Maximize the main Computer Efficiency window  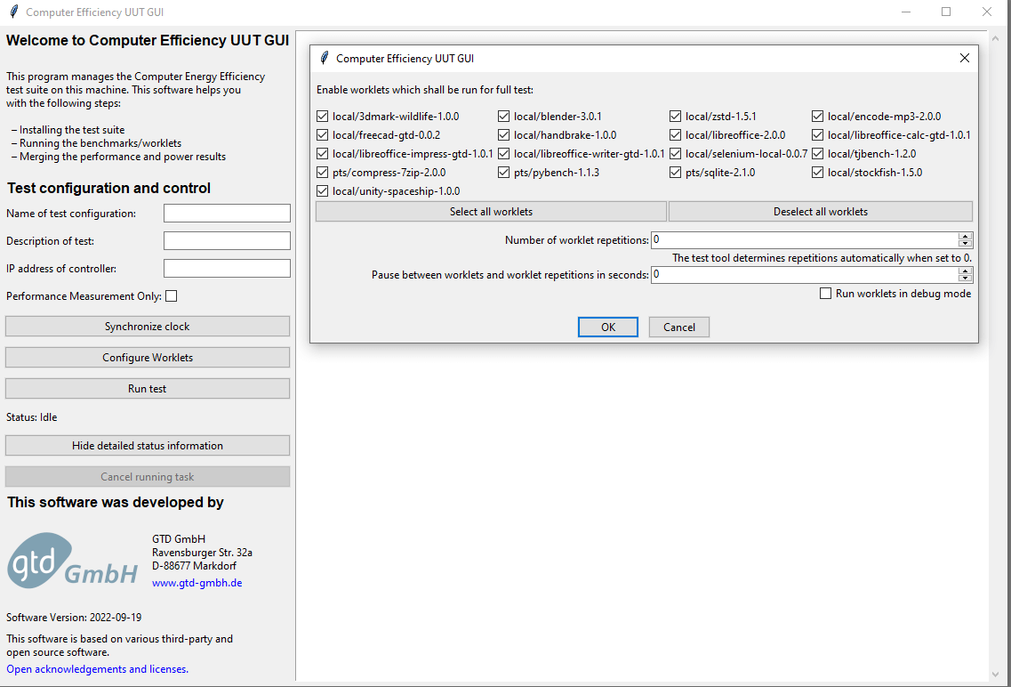(946, 12)
